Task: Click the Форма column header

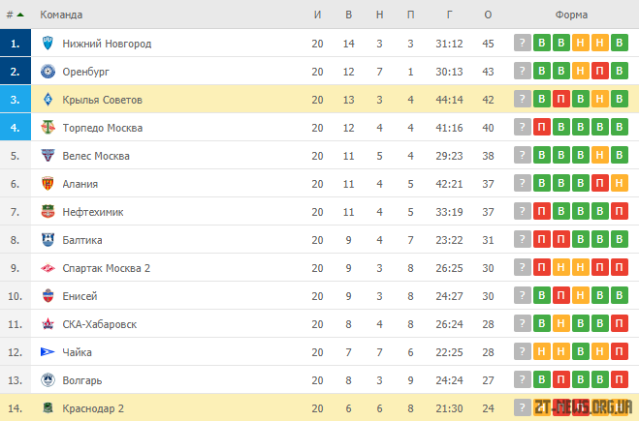Action: pos(571,15)
